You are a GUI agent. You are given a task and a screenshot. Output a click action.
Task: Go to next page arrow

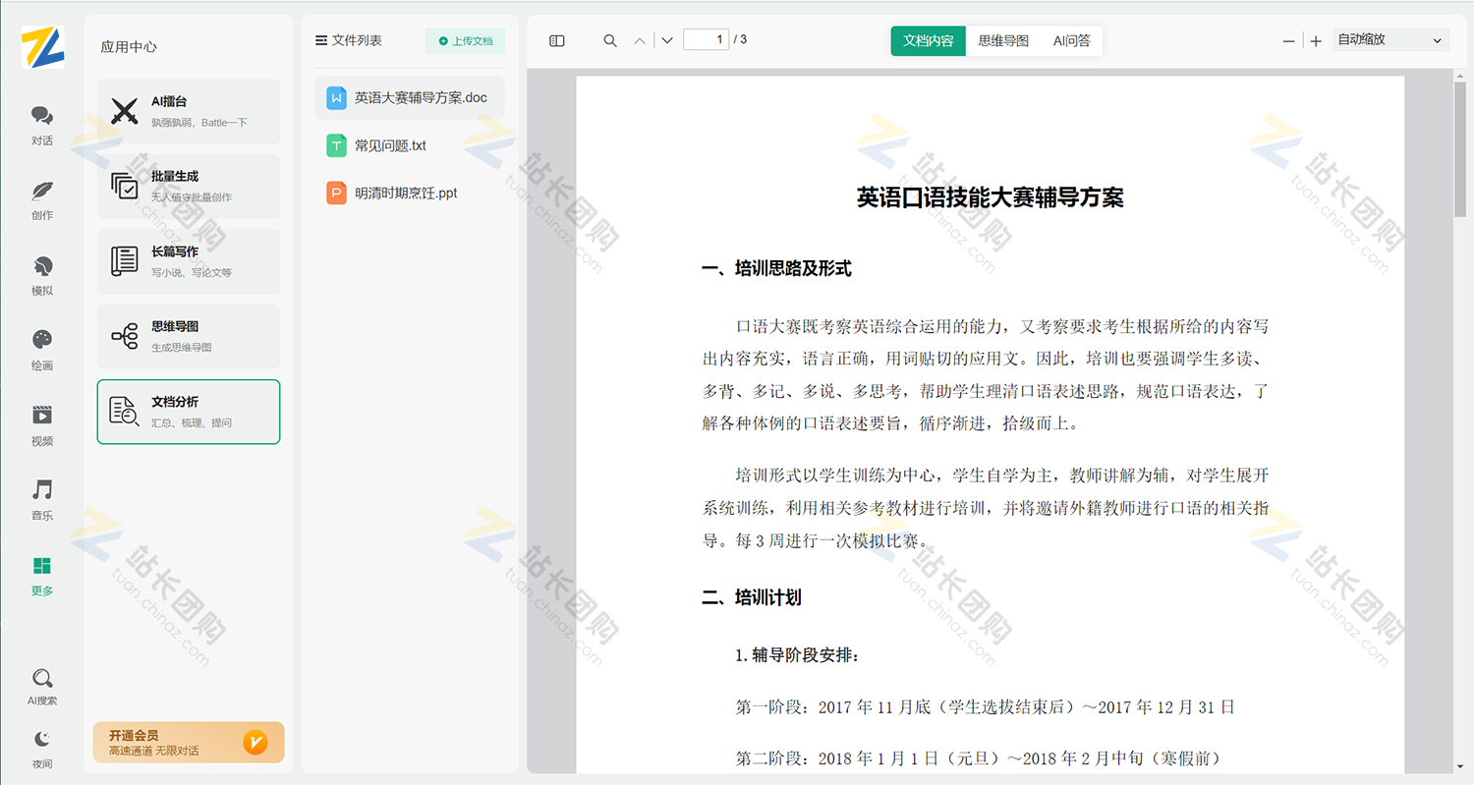(x=667, y=40)
